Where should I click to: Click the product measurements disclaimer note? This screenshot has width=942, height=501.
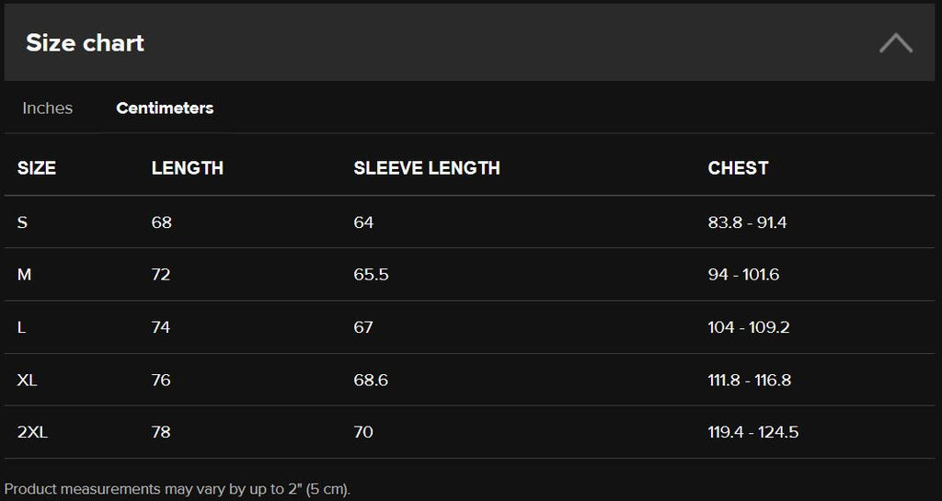178,489
